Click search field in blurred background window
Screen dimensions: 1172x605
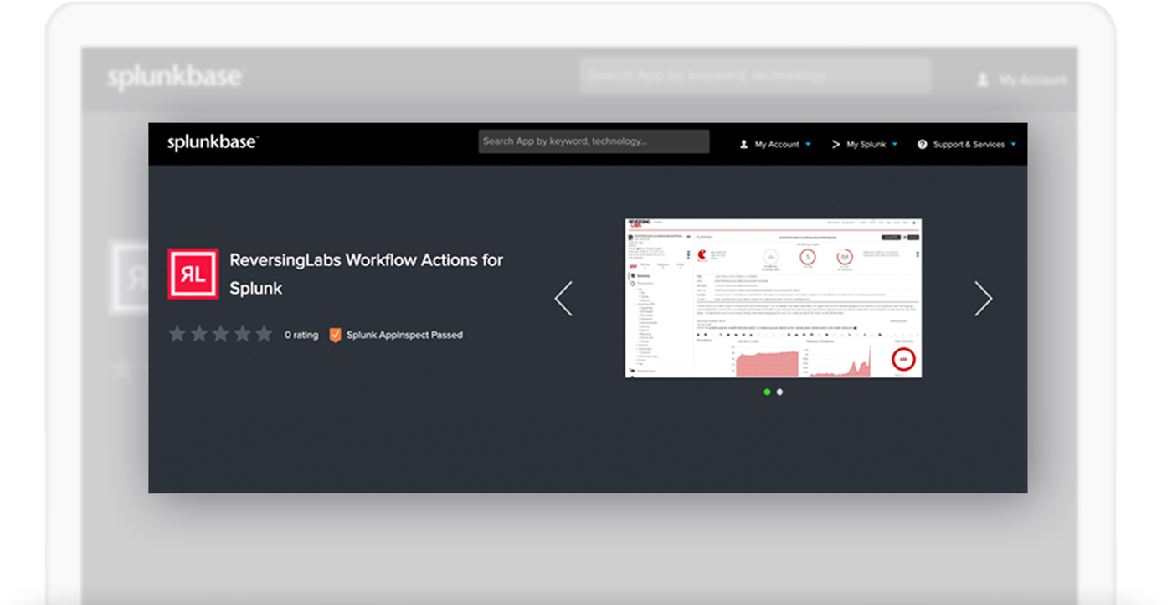click(755, 75)
